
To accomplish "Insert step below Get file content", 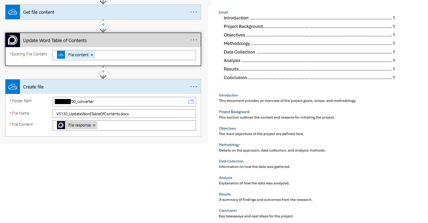I will pos(103,25).
